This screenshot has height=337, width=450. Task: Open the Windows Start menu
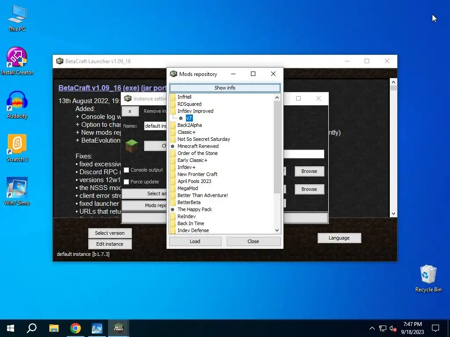[11, 328]
